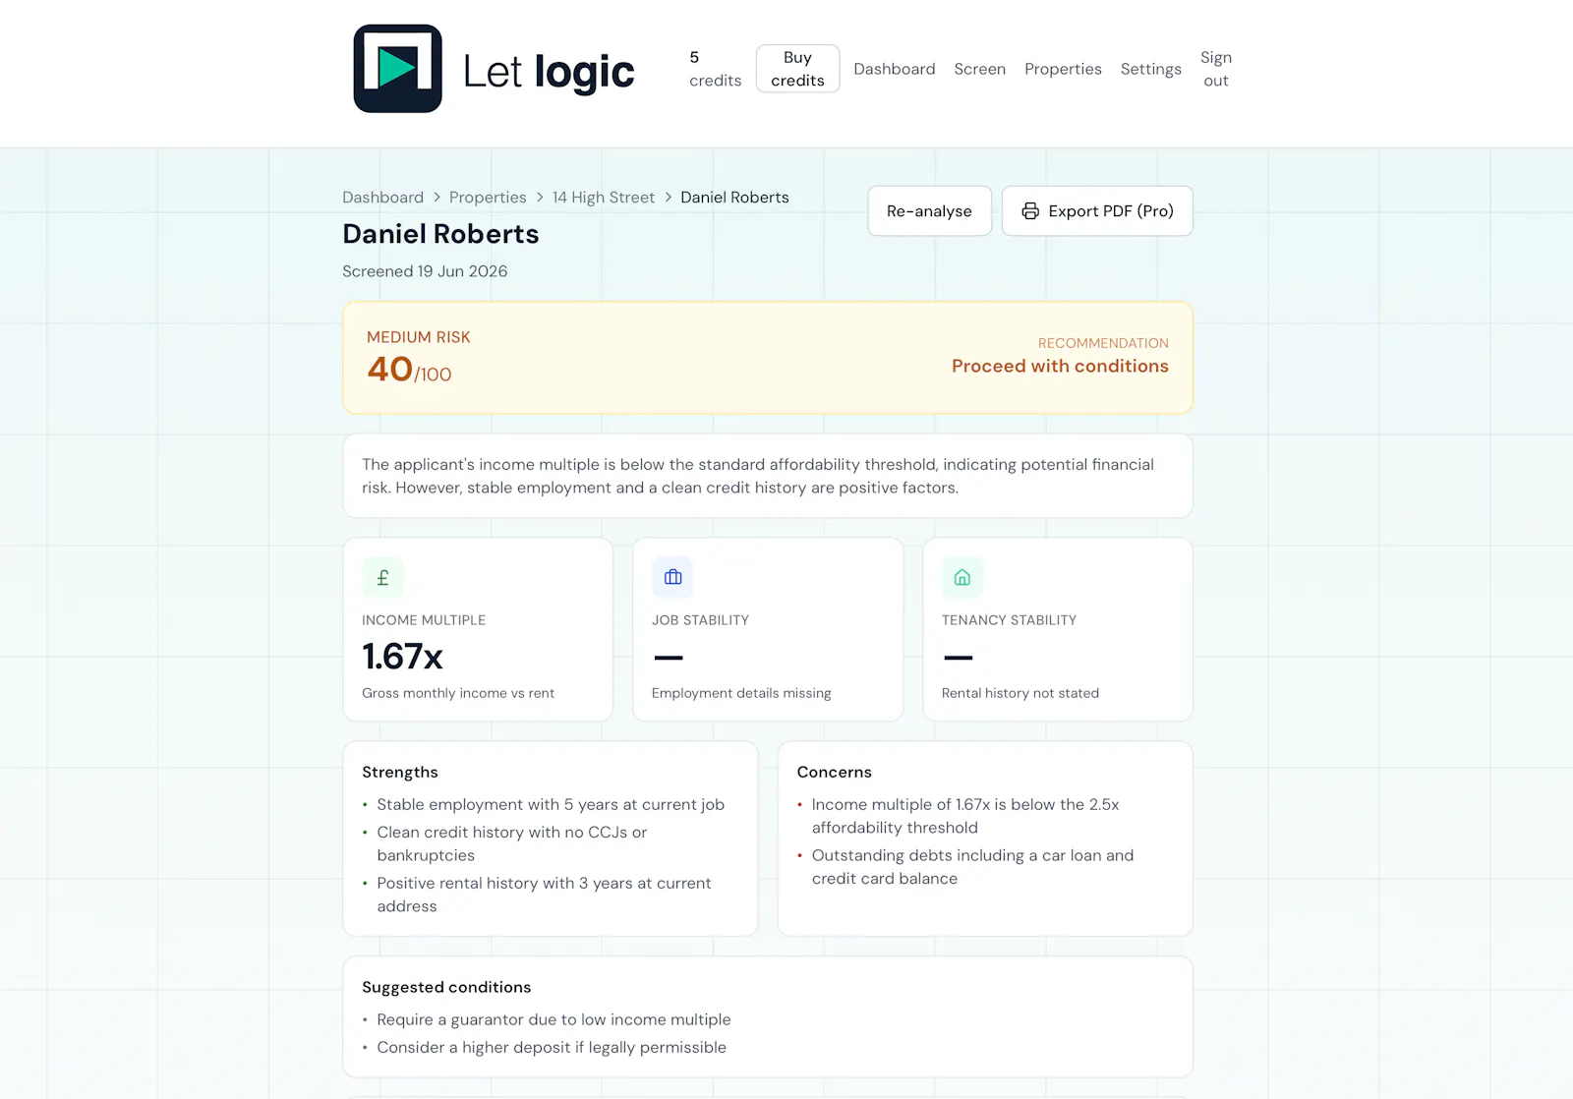
Task: Open the Dashboard nav item
Action: 895,69
